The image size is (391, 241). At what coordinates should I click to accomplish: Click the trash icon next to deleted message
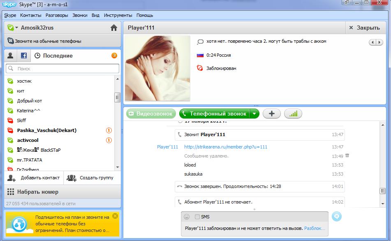(x=347, y=155)
